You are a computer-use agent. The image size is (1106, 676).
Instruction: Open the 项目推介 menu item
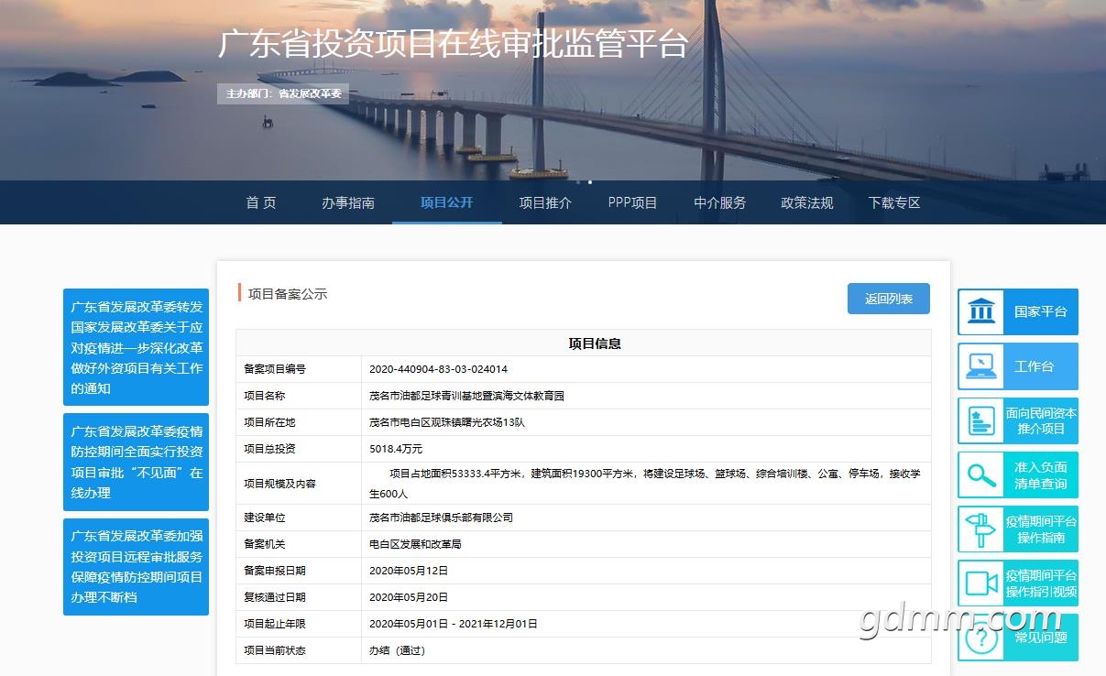(545, 202)
